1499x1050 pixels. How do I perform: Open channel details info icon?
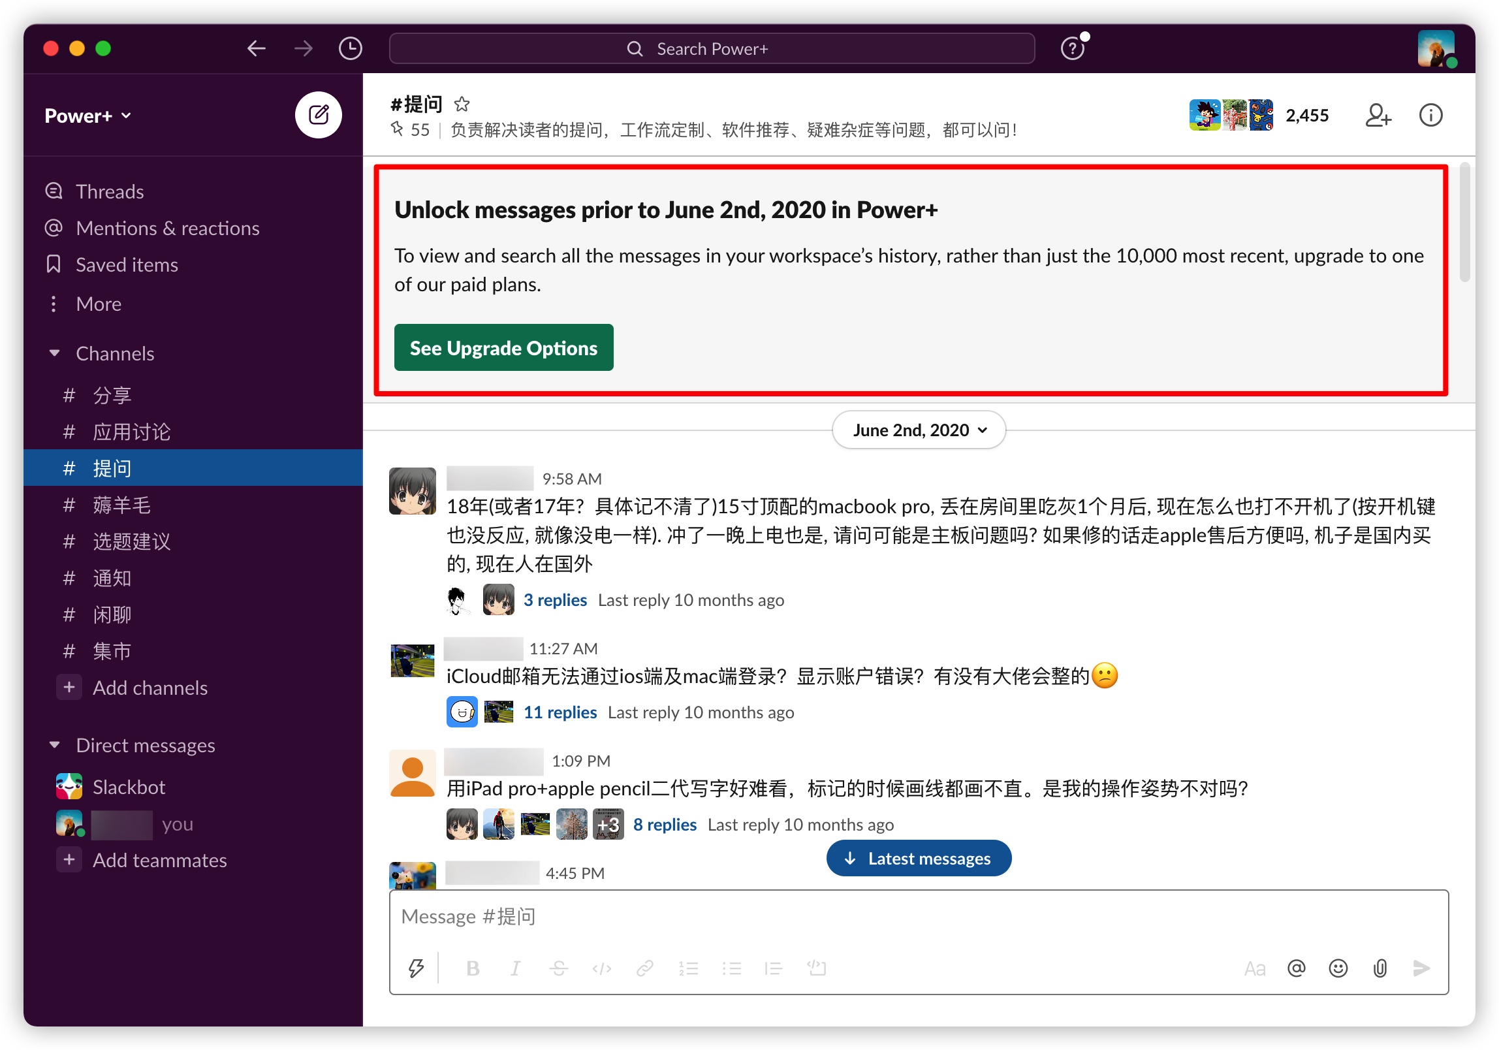[1430, 116]
